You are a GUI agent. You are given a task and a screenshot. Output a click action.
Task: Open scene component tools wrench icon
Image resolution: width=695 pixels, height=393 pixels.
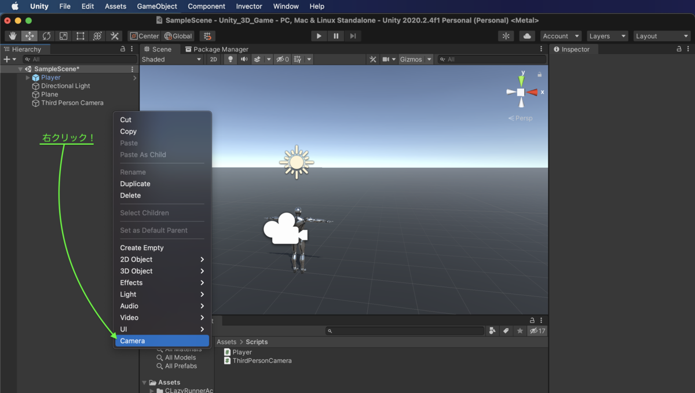pos(373,59)
